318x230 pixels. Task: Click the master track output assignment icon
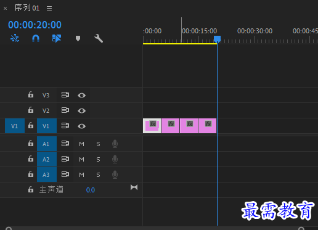pyautogui.click(x=134, y=187)
